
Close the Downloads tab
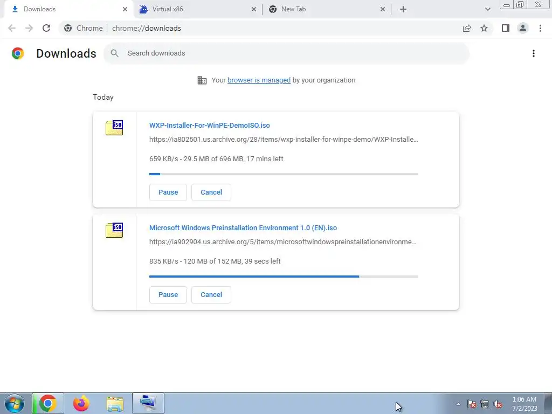coord(125,9)
